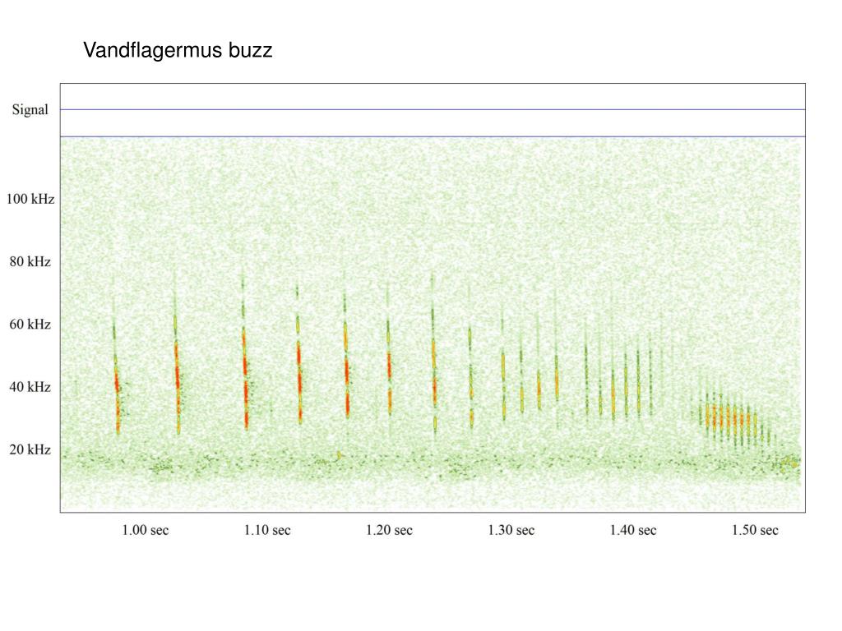Image resolution: width=842 pixels, height=631 pixels.
Task: Click the '20 kHz' axis label
Action: tap(30, 449)
